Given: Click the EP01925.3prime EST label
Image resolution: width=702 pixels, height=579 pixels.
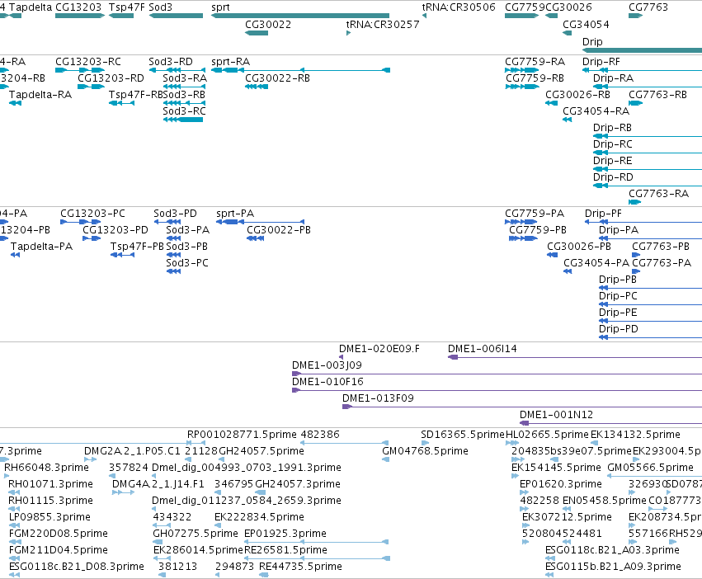Looking at the screenshot, I should [285, 534].
